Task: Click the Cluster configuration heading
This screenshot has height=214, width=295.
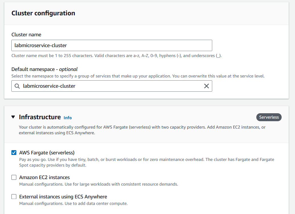Action: pyautogui.click(x=43, y=13)
